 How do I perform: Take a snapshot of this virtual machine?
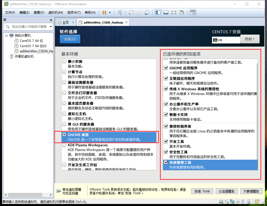tap(131, 13)
